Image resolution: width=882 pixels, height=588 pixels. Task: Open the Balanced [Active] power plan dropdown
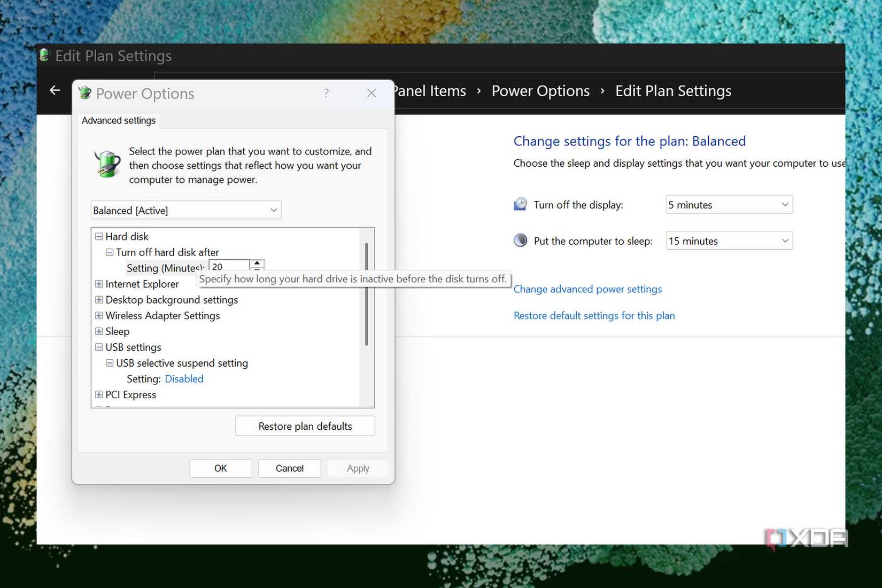[186, 210]
